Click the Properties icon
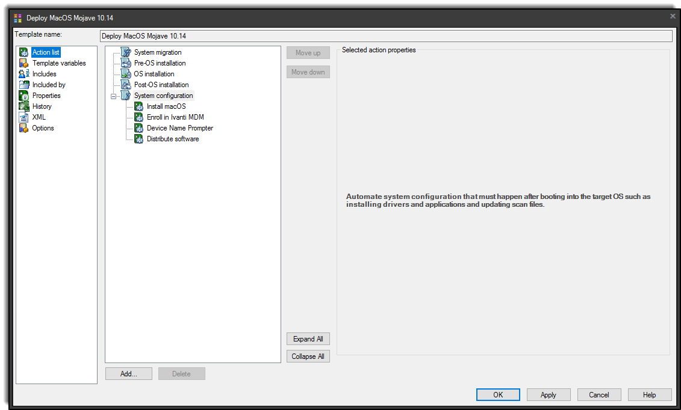 tap(25, 95)
